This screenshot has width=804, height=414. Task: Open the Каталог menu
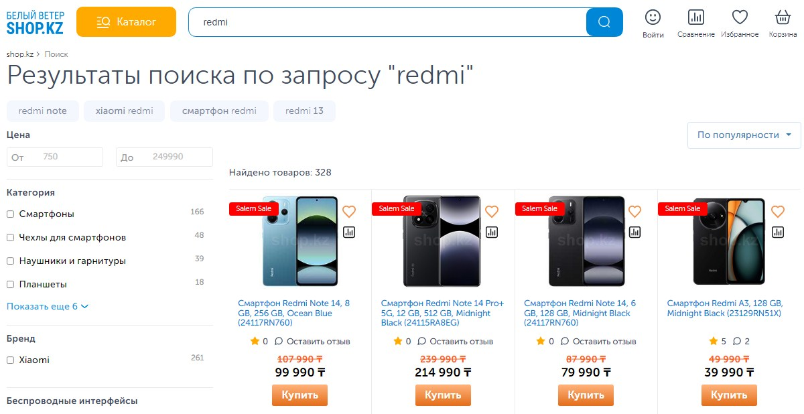(126, 22)
